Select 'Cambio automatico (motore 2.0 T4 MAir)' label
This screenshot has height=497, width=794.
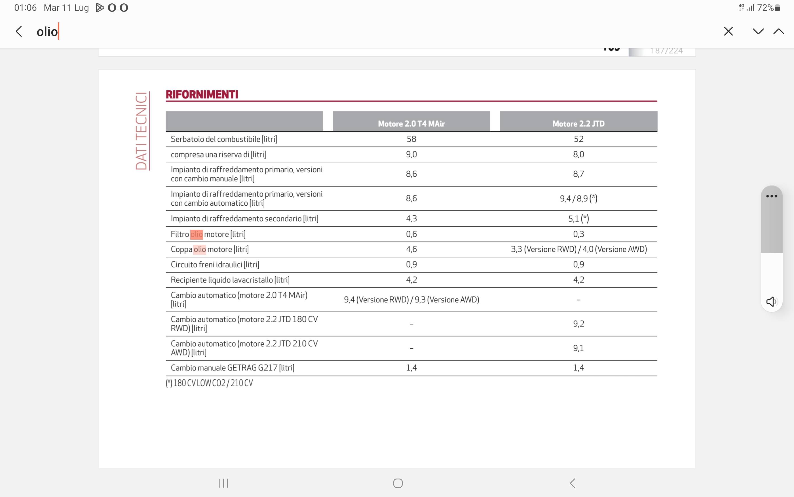tap(239, 300)
